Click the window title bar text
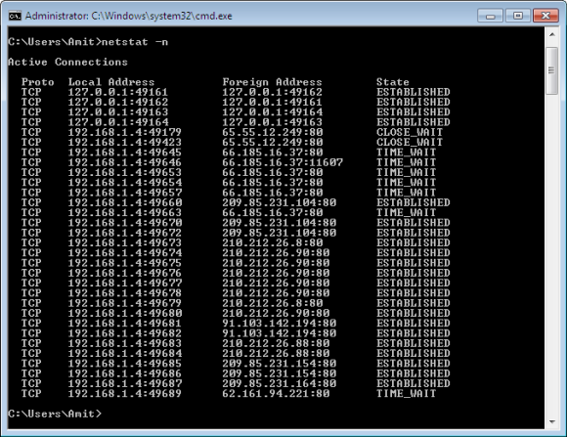Viewport: 567px width, 437px height. click(129, 16)
